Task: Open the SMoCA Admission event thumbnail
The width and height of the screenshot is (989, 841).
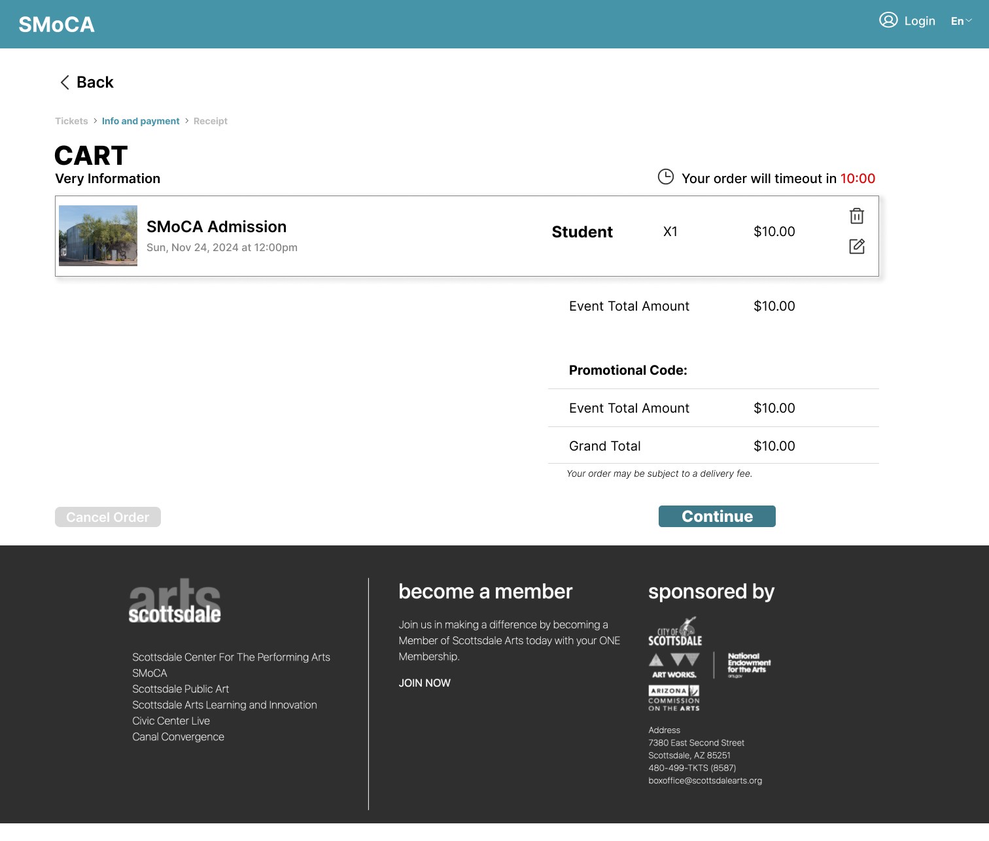Action: (98, 235)
